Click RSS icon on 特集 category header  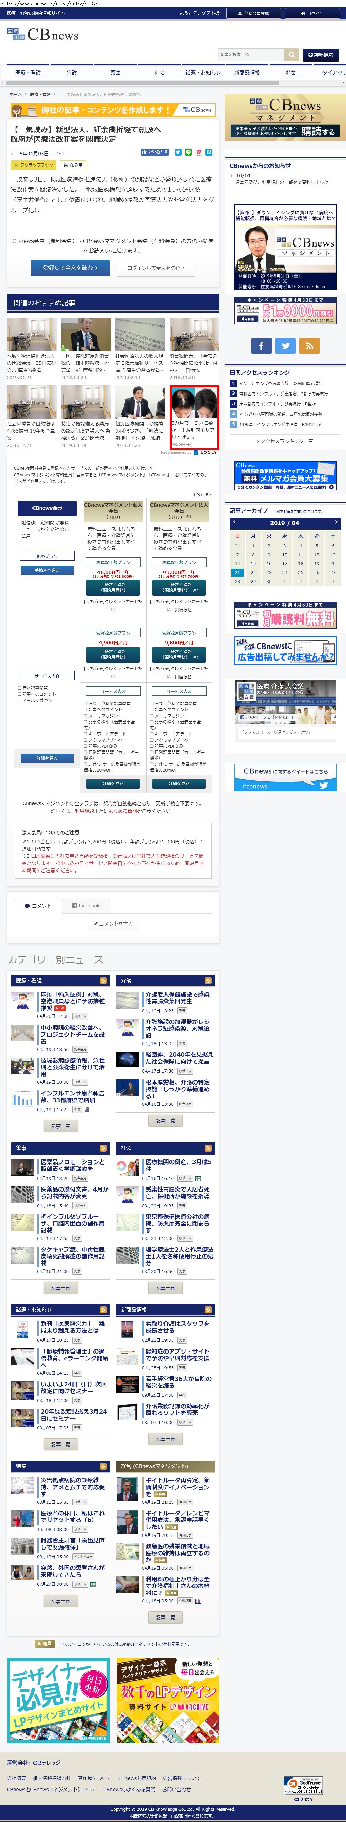pyautogui.click(x=103, y=1465)
